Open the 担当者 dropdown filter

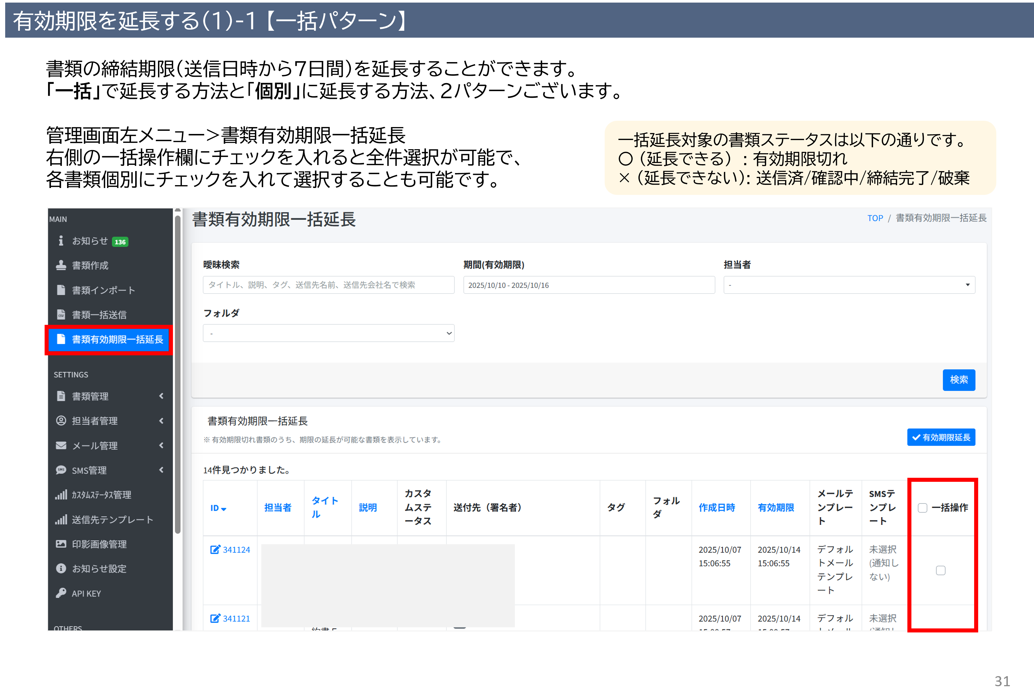click(849, 285)
